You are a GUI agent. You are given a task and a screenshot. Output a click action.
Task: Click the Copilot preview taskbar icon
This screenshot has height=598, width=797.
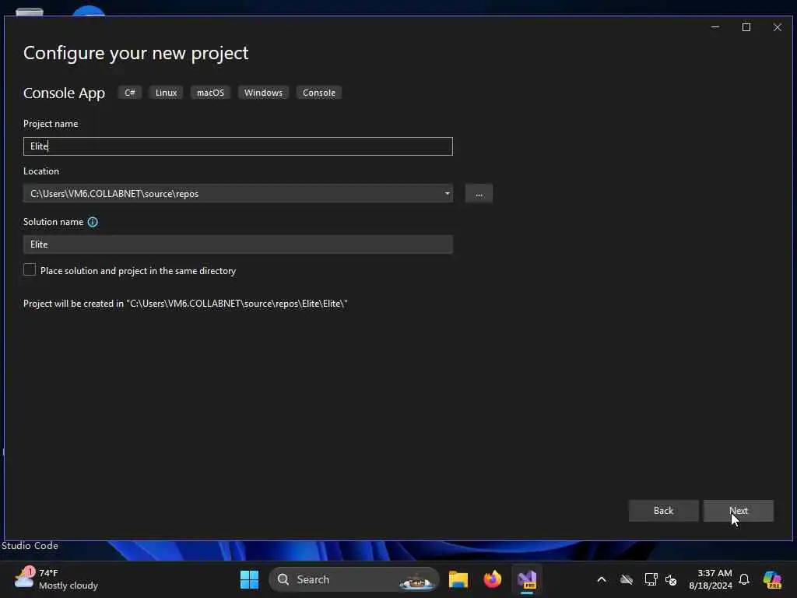click(772, 579)
